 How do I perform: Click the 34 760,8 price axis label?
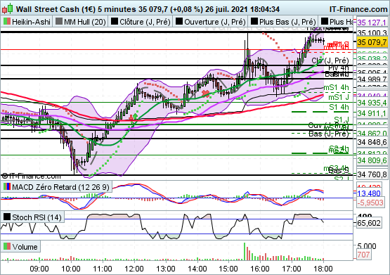tap(372, 174)
